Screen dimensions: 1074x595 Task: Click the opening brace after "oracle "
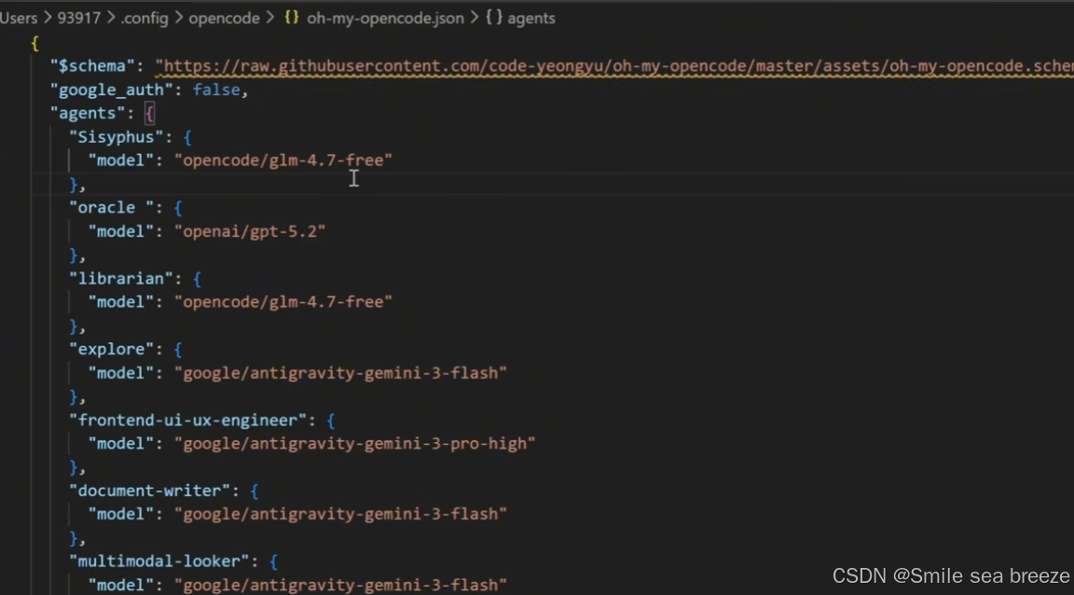tap(178, 208)
